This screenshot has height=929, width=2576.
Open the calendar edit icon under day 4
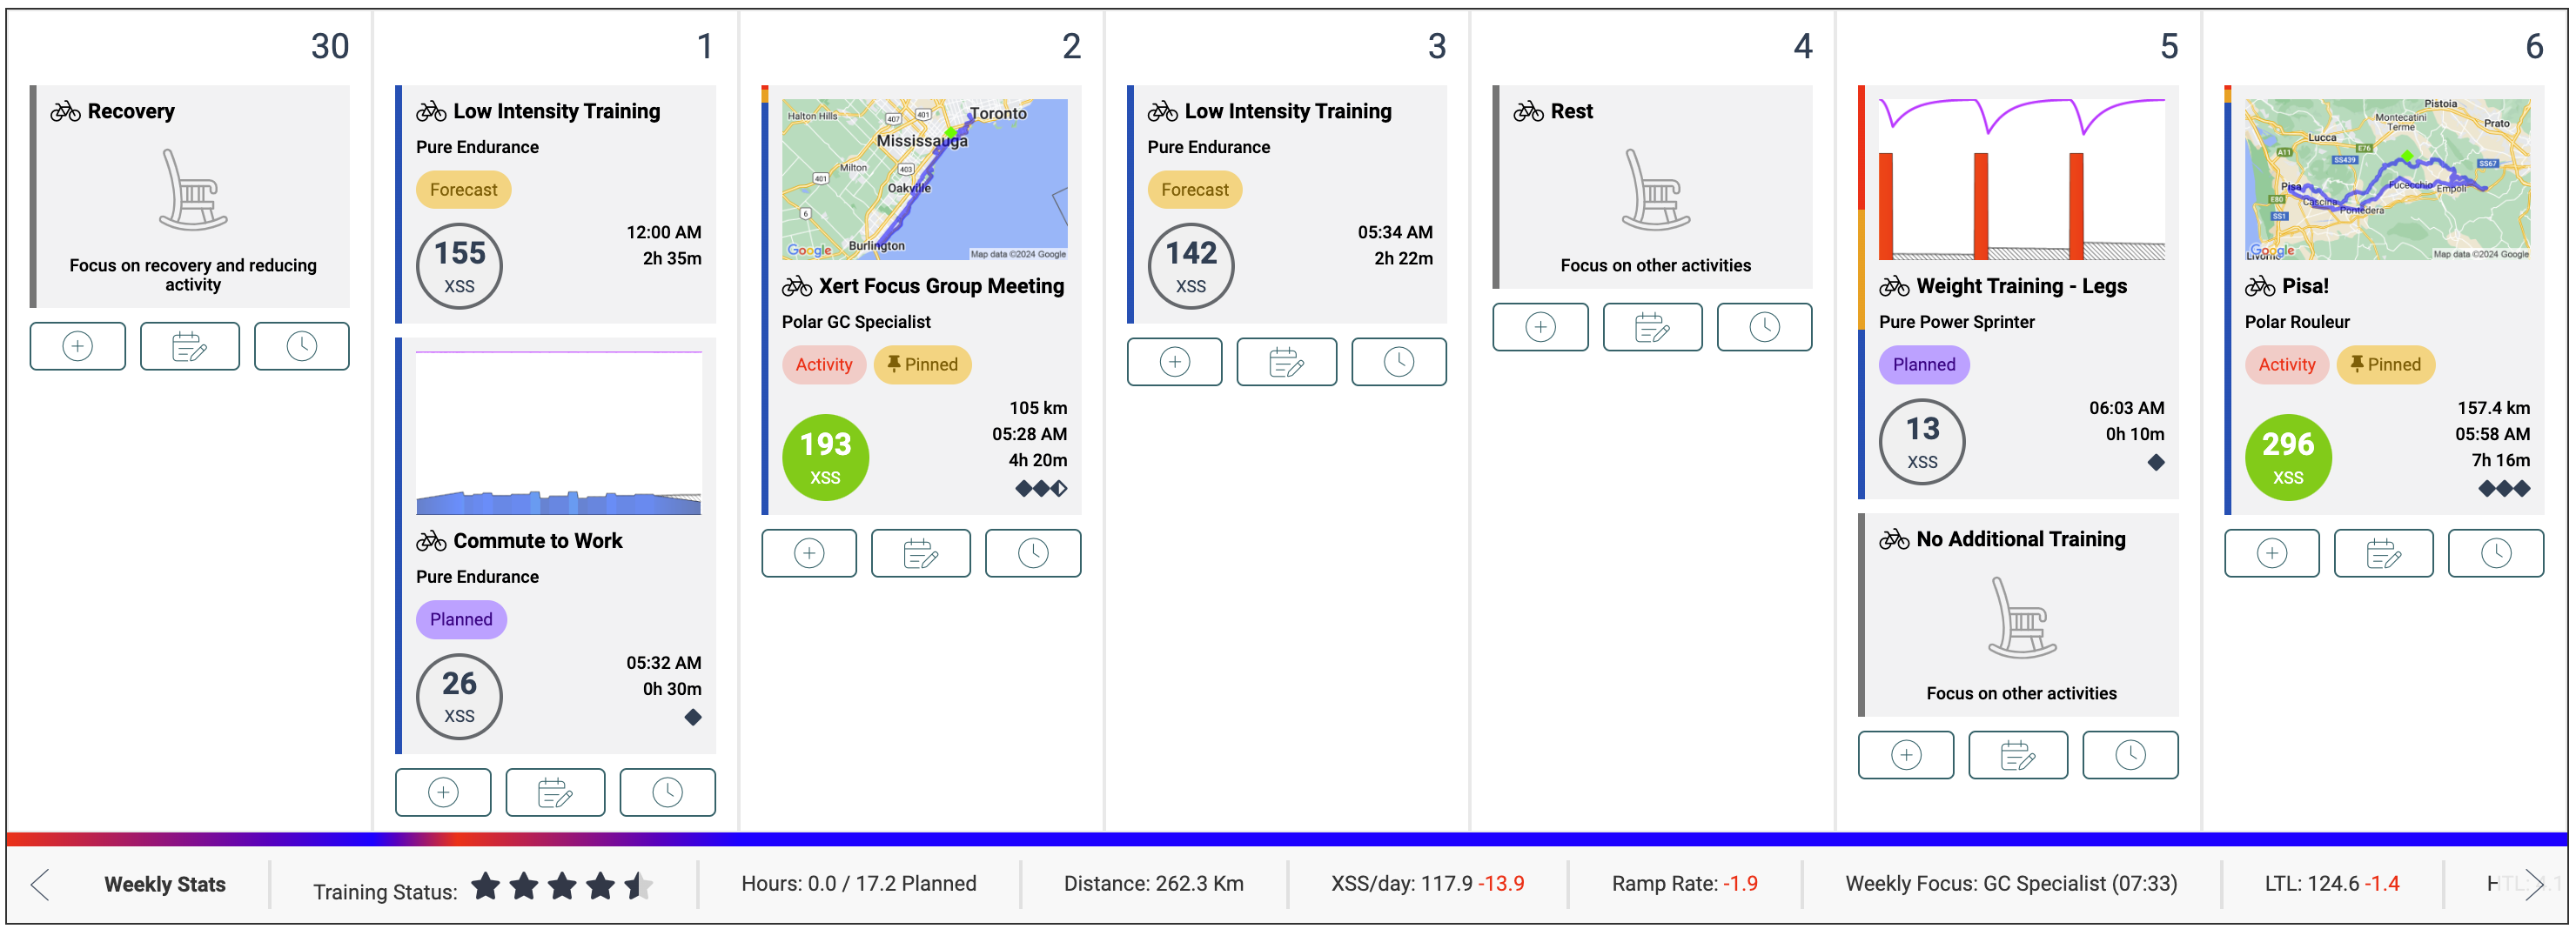tap(1651, 327)
